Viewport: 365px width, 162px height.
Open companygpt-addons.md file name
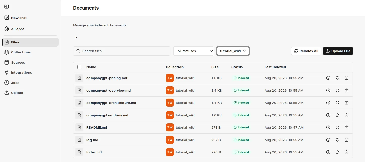(x=107, y=115)
